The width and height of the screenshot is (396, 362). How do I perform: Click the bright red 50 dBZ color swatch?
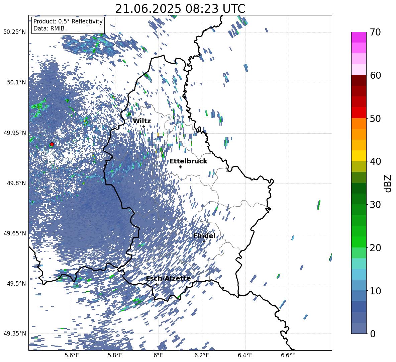(359, 113)
